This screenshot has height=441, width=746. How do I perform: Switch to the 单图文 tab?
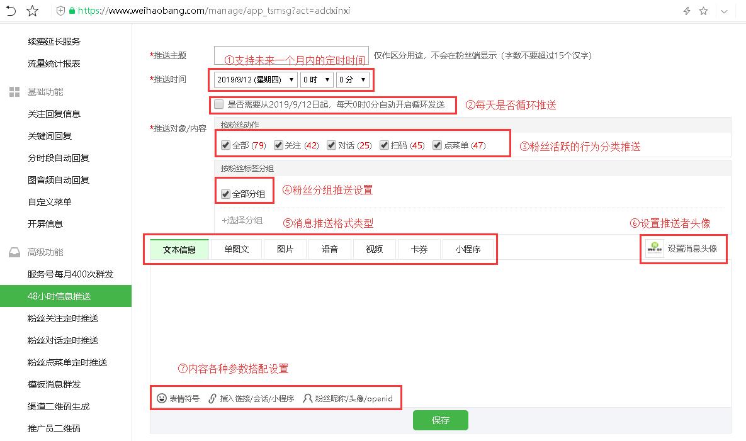coord(237,249)
